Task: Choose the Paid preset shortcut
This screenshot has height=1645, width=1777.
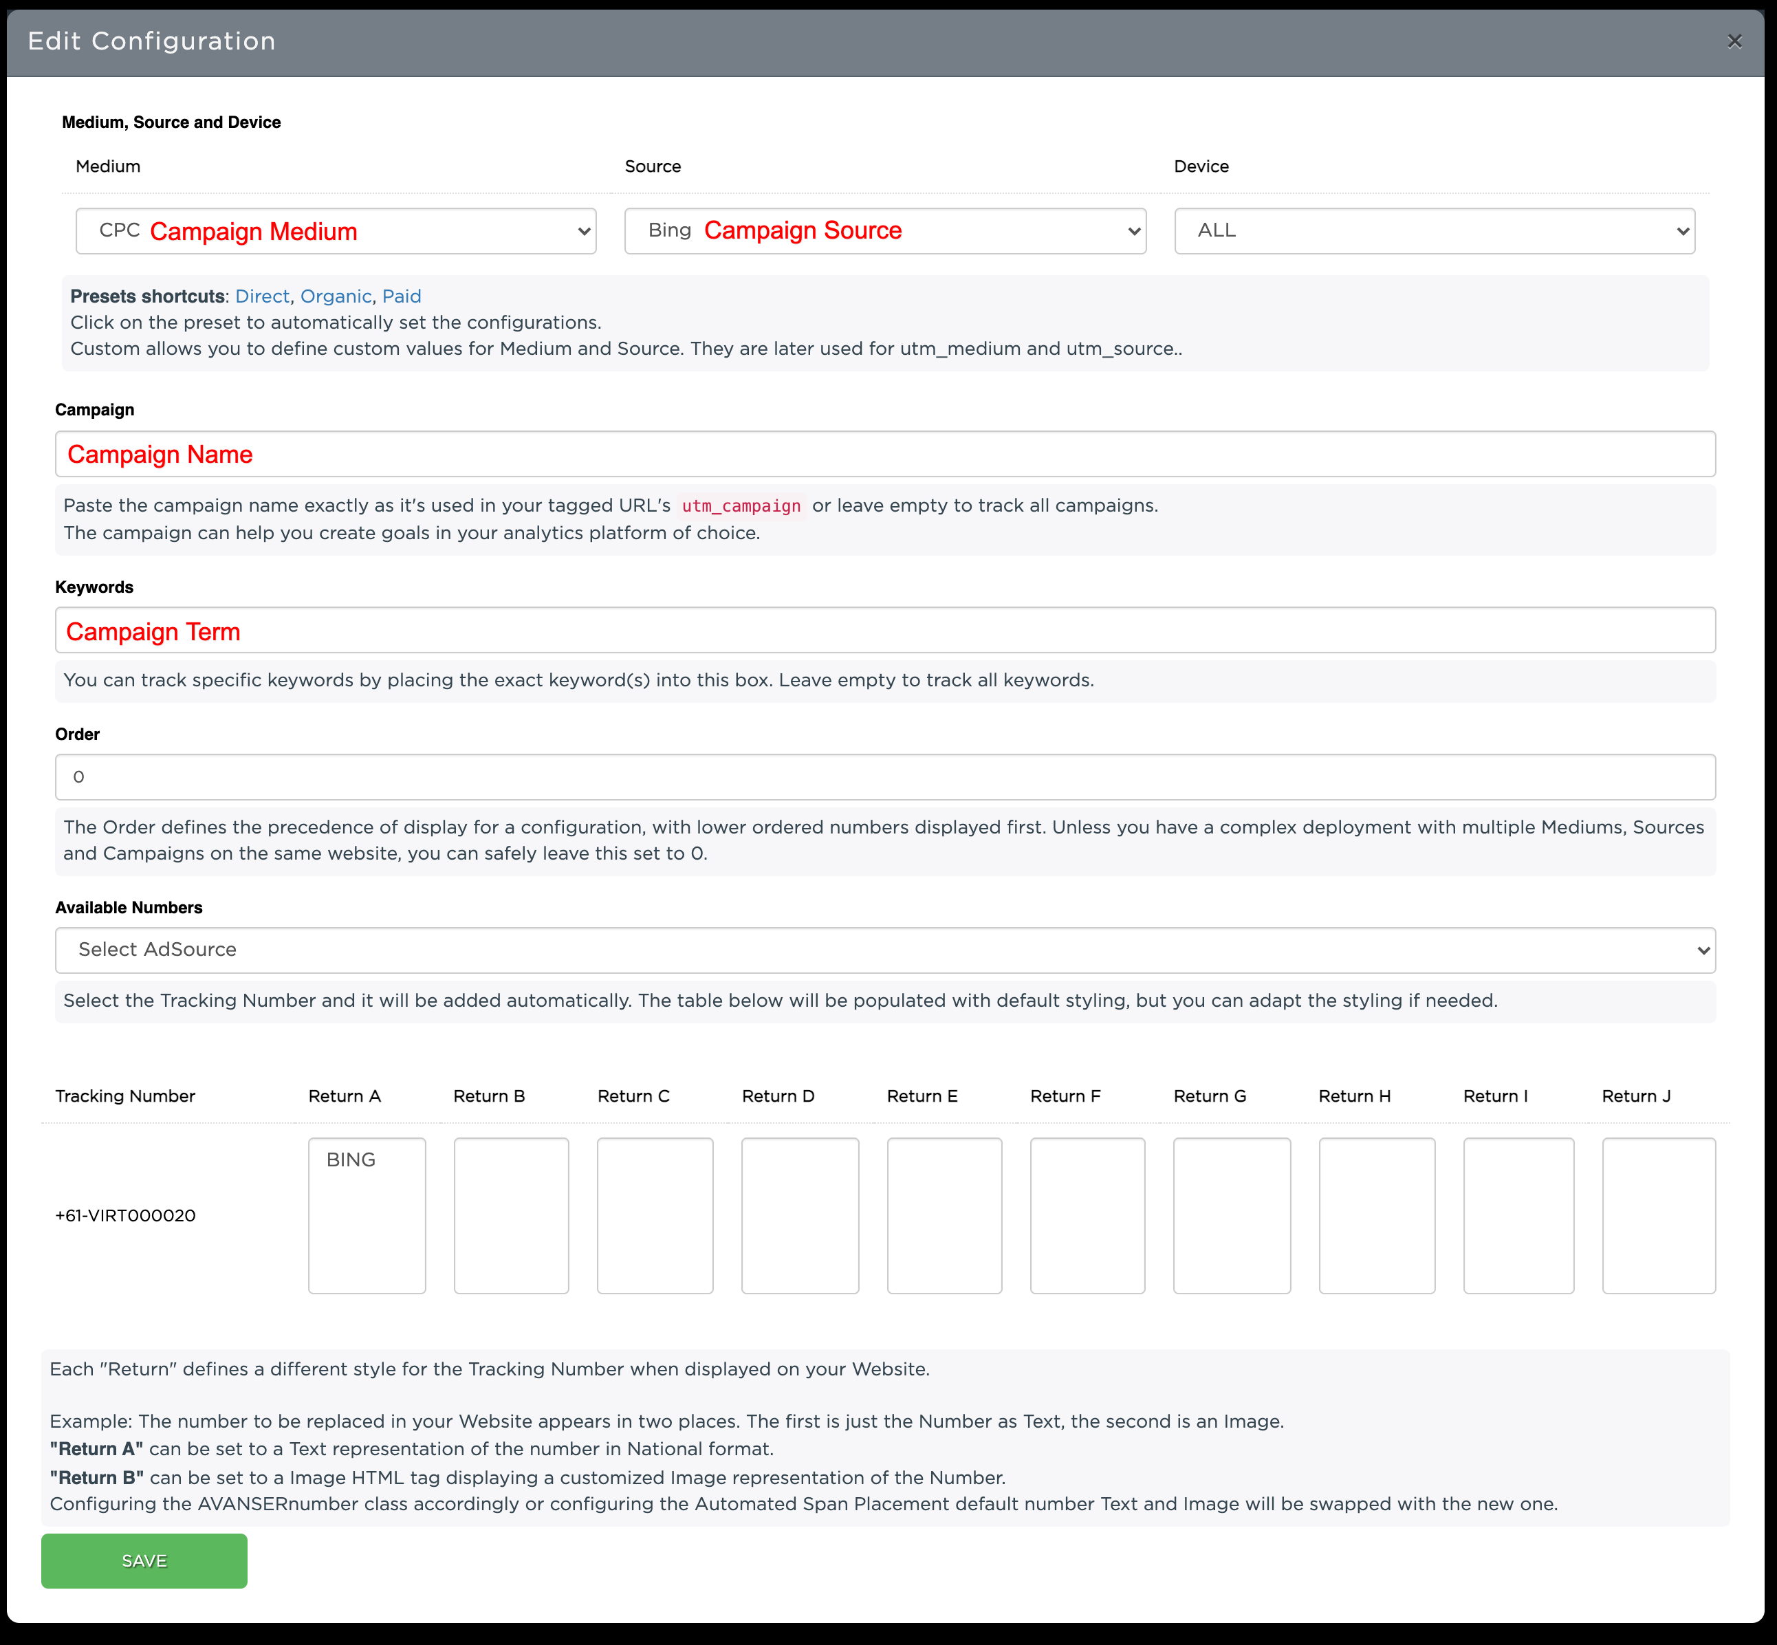Action: click(402, 296)
